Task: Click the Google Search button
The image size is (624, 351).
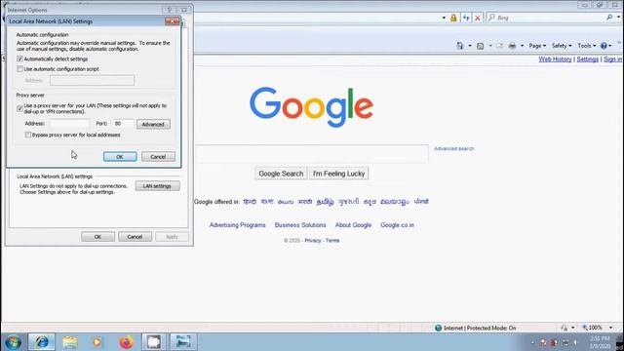Action: coord(281,174)
